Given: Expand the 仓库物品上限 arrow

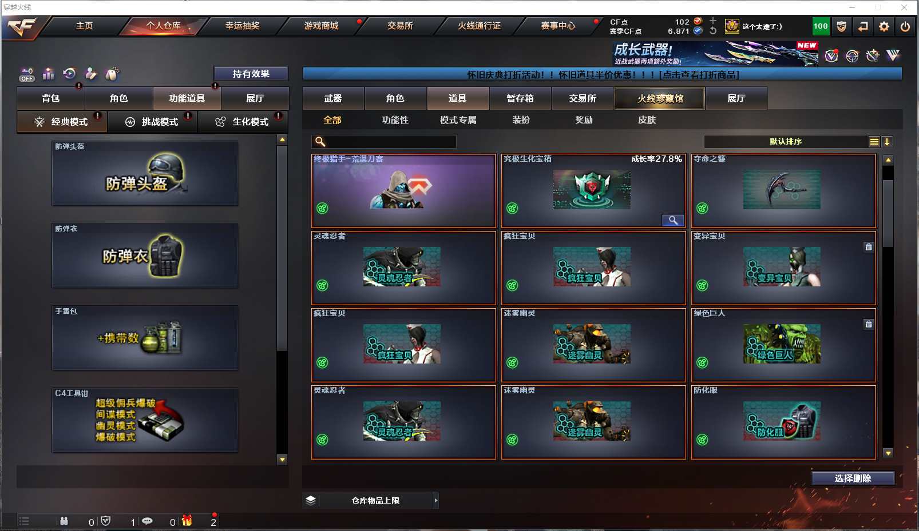Looking at the screenshot, I should pos(436,500).
